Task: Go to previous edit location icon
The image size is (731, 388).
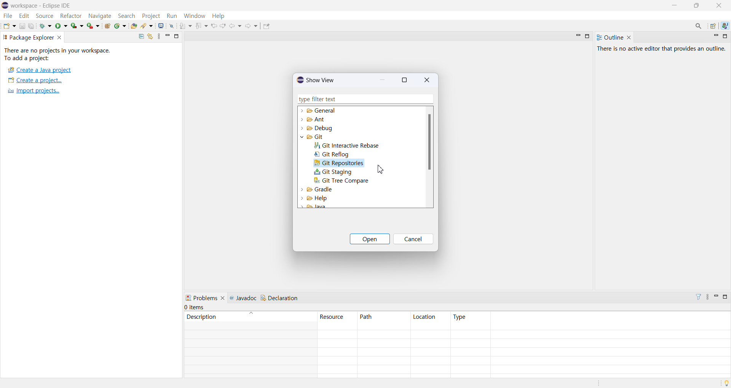Action: point(214,26)
